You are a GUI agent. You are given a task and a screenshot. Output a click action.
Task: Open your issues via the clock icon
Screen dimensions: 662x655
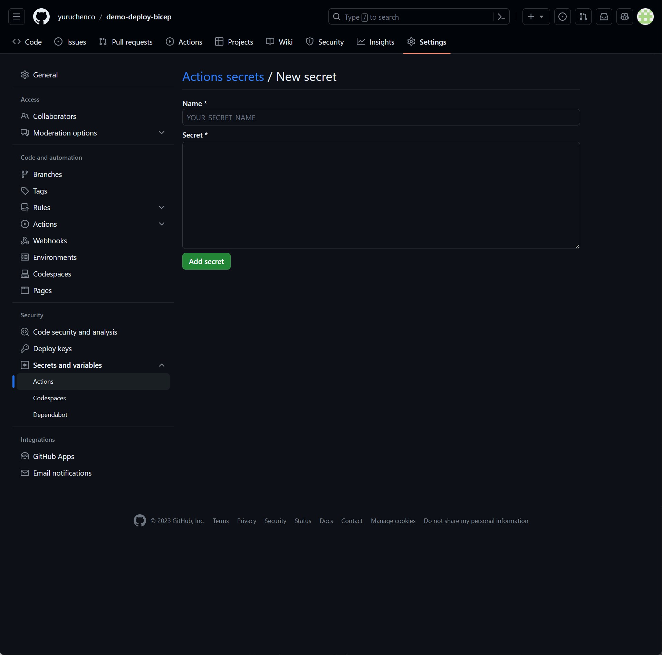[x=562, y=17]
